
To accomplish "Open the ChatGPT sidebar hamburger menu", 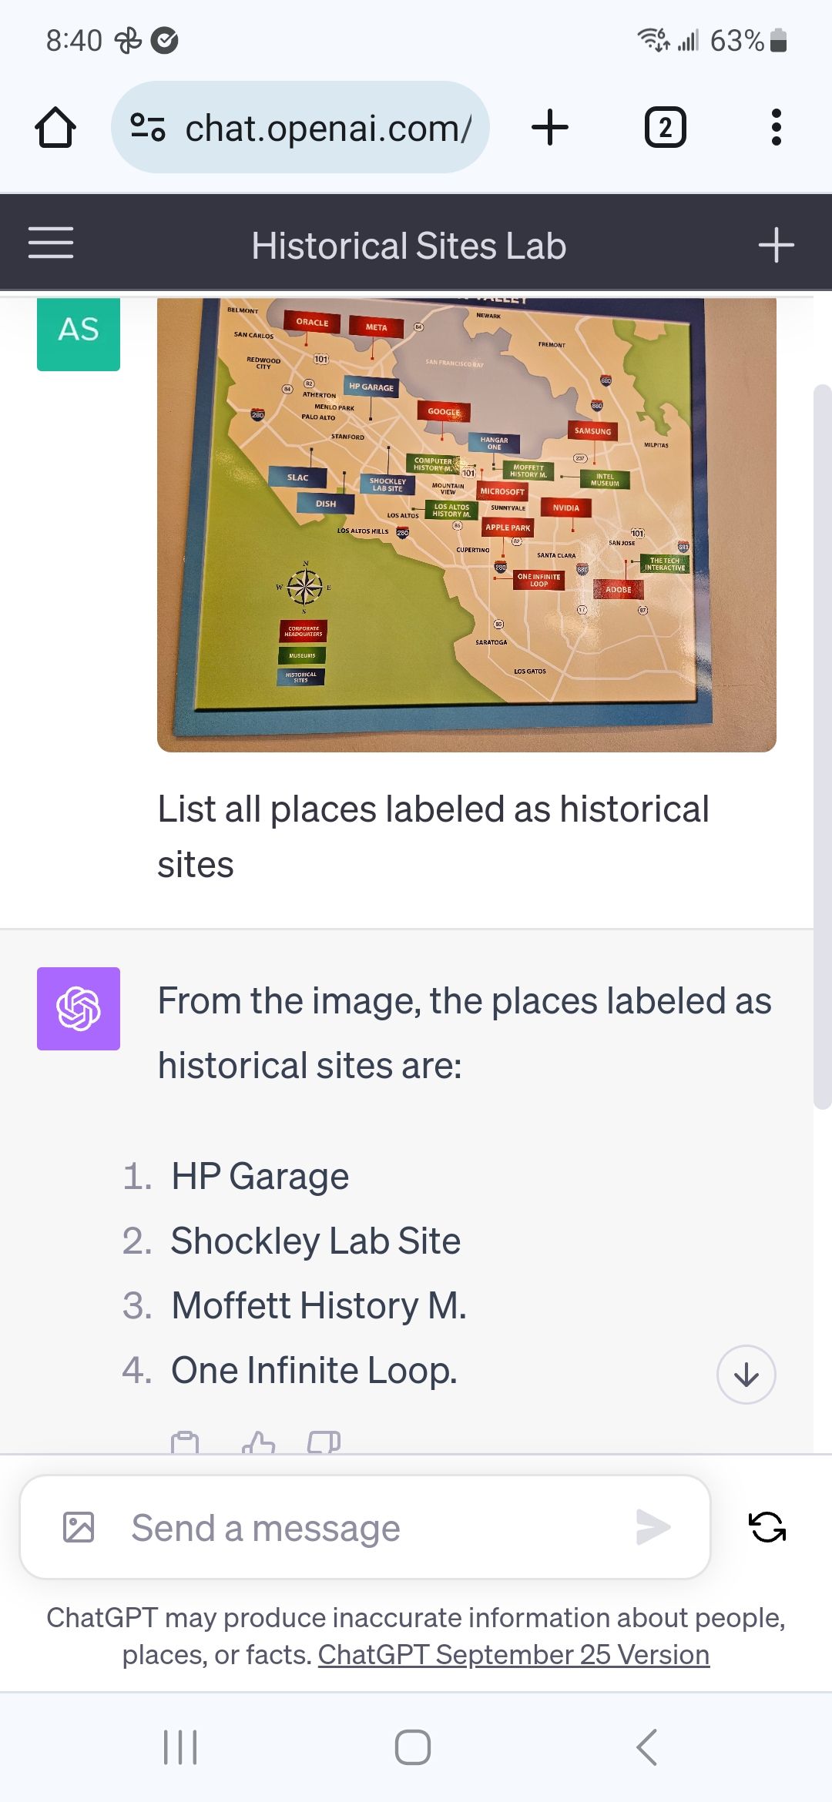I will point(51,243).
